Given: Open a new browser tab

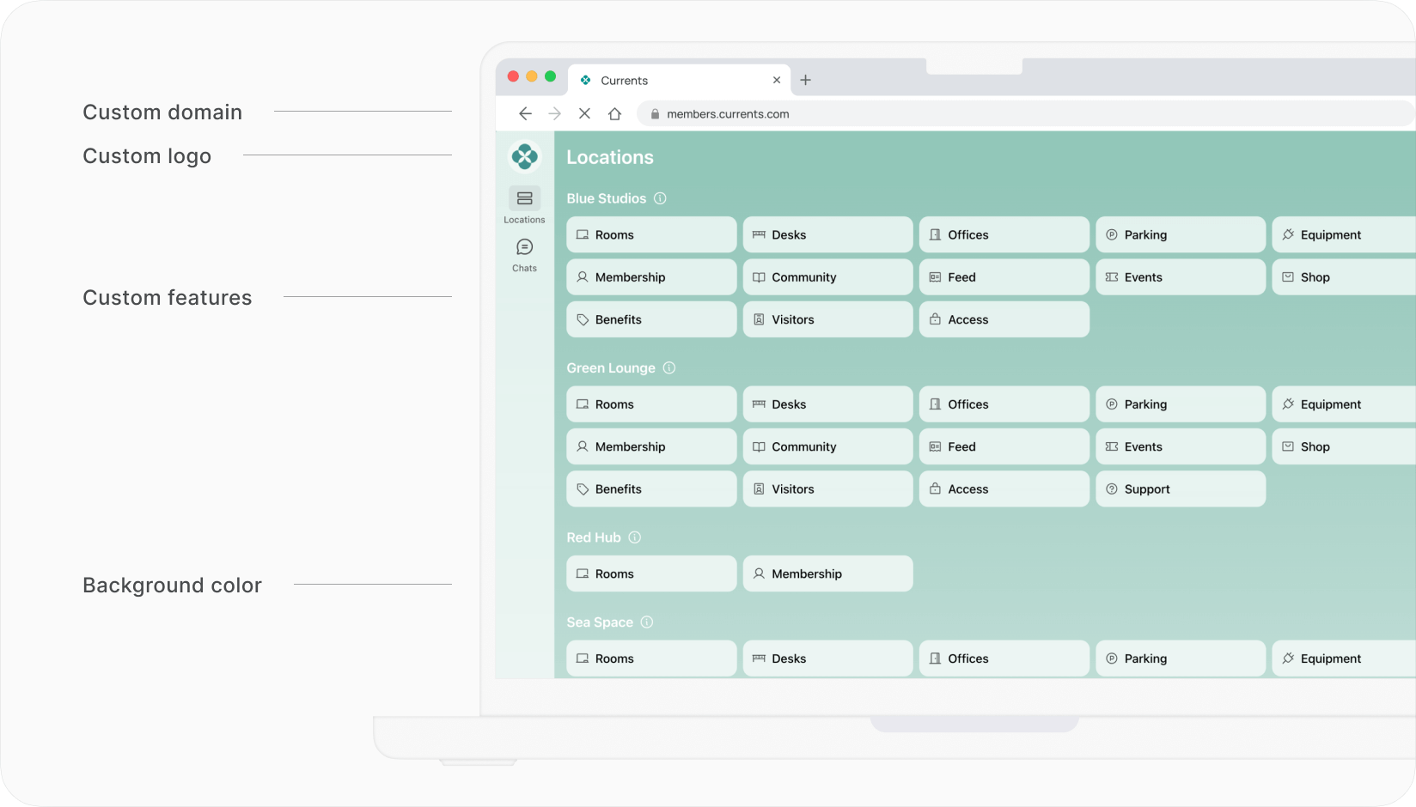Looking at the screenshot, I should (805, 80).
